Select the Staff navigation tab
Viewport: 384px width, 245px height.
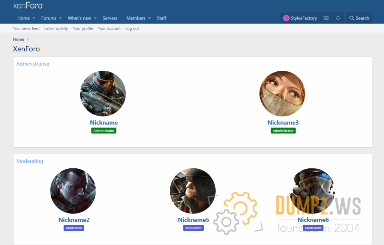pos(162,18)
